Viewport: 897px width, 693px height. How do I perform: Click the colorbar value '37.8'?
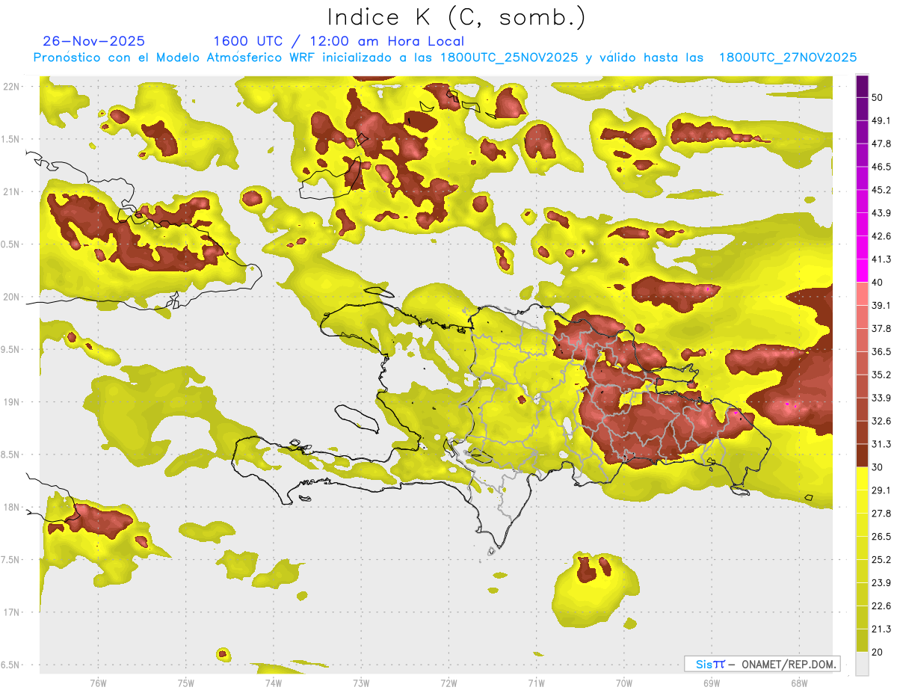(x=881, y=329)
